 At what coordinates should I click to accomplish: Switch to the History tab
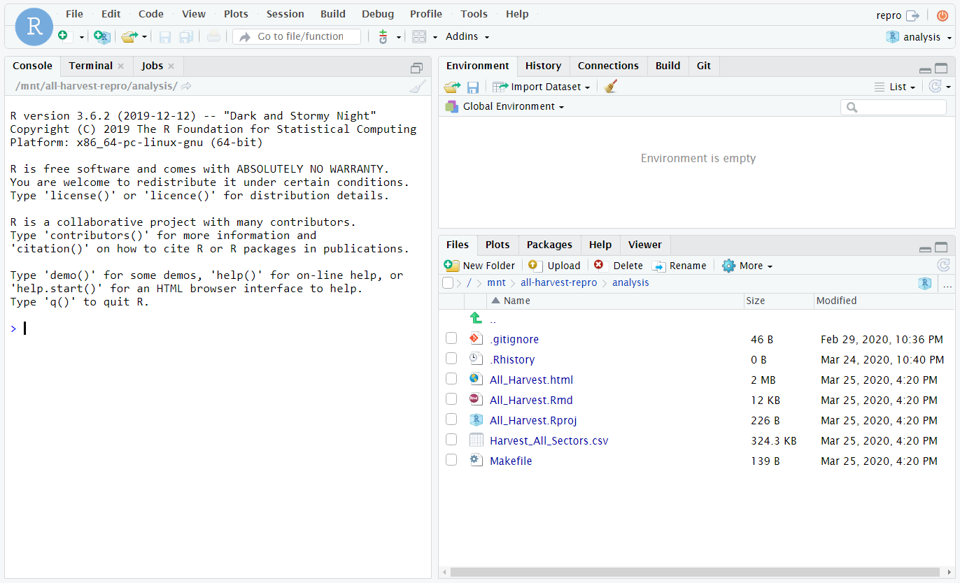pyautogui.click(x=543, y=66)
